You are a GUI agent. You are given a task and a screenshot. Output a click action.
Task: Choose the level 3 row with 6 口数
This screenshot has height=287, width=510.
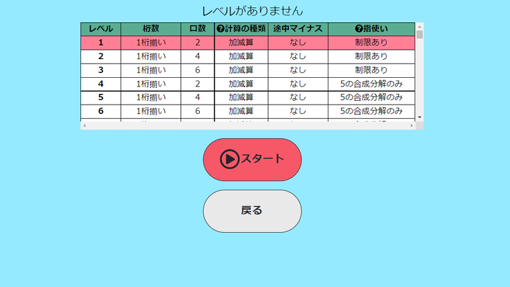click(198, 70)
